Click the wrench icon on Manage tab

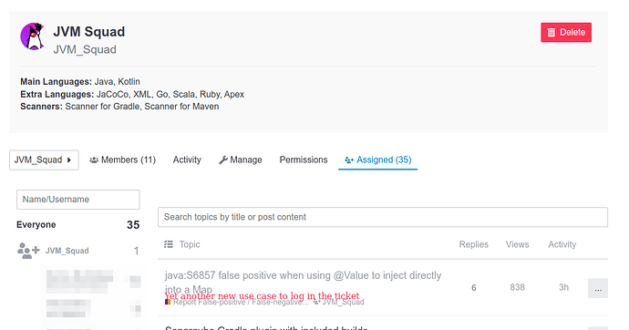tap(223, 160)
